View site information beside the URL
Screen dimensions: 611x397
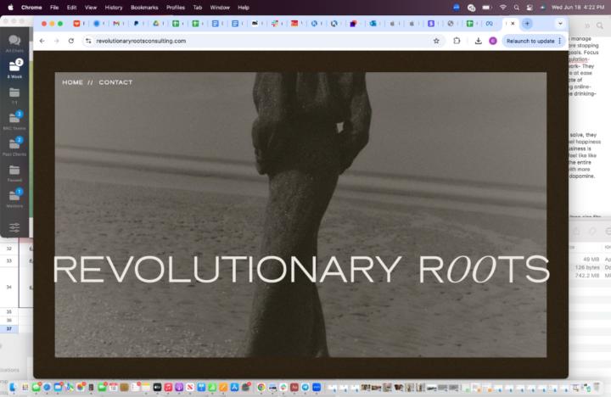88,41
